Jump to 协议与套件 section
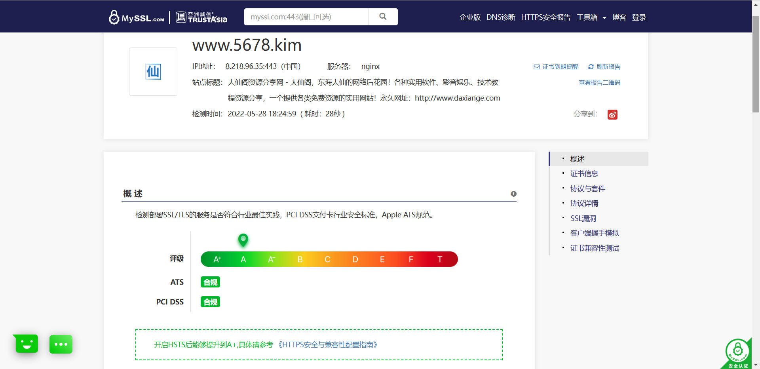 pos(587,189)
